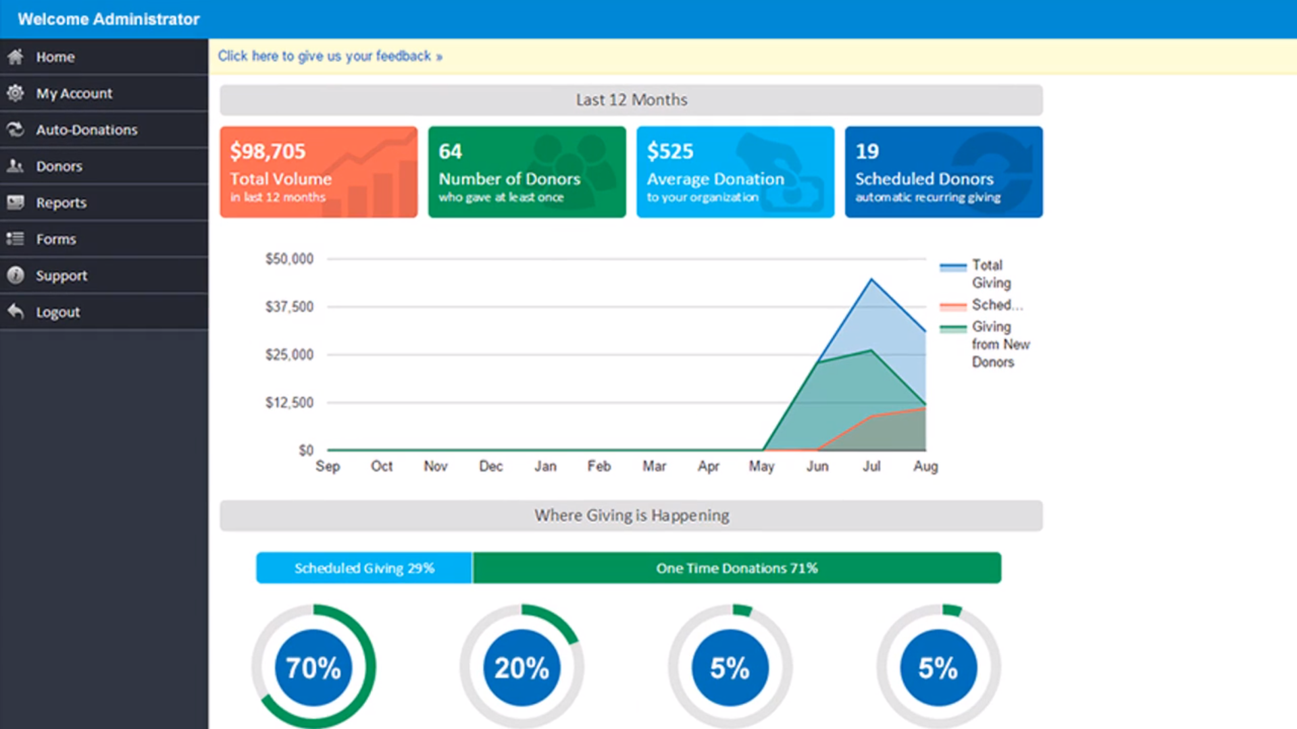This screenshot has width=1297, height=729.
Task: Open the 64 Number of Donors card
Action: [x=527, y=172]
